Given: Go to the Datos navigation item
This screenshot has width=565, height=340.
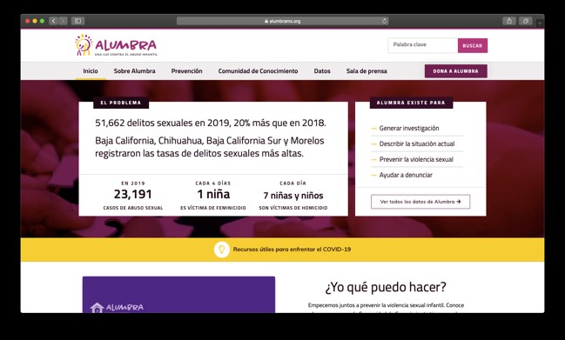Looking at the screenshot, I should pyautogui.click(x=322, y=71).
